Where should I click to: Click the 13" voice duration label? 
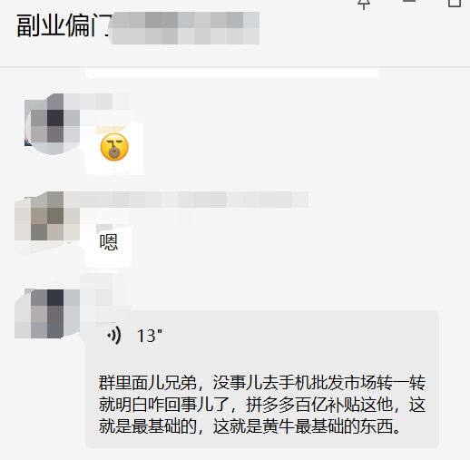(150, 336)
